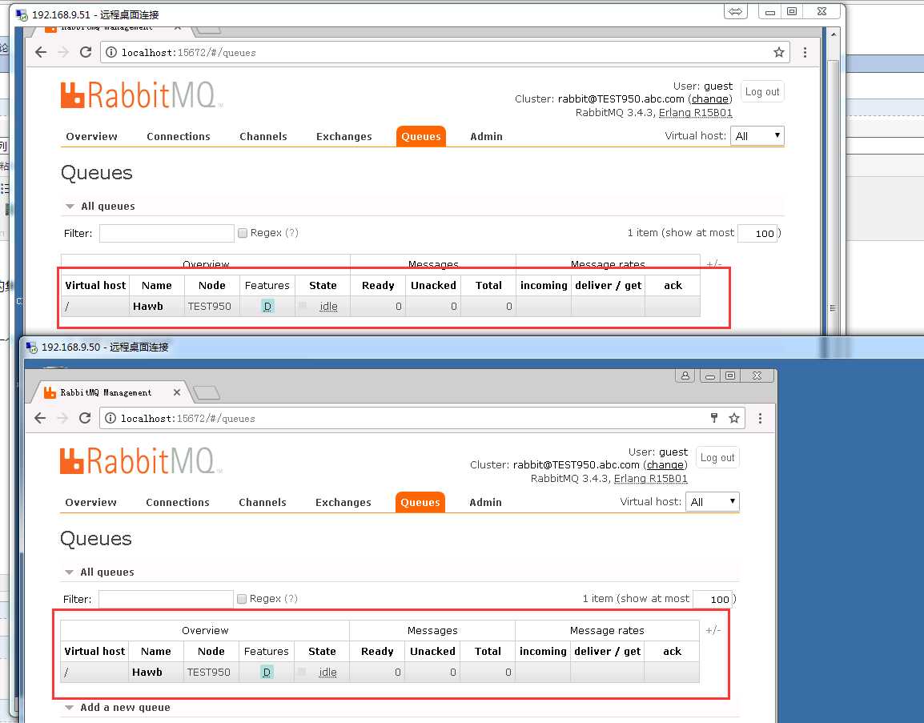Click Erlang R15B01 link in lower window
Viewport: 924px width, 723px height.
pos(651,479)
